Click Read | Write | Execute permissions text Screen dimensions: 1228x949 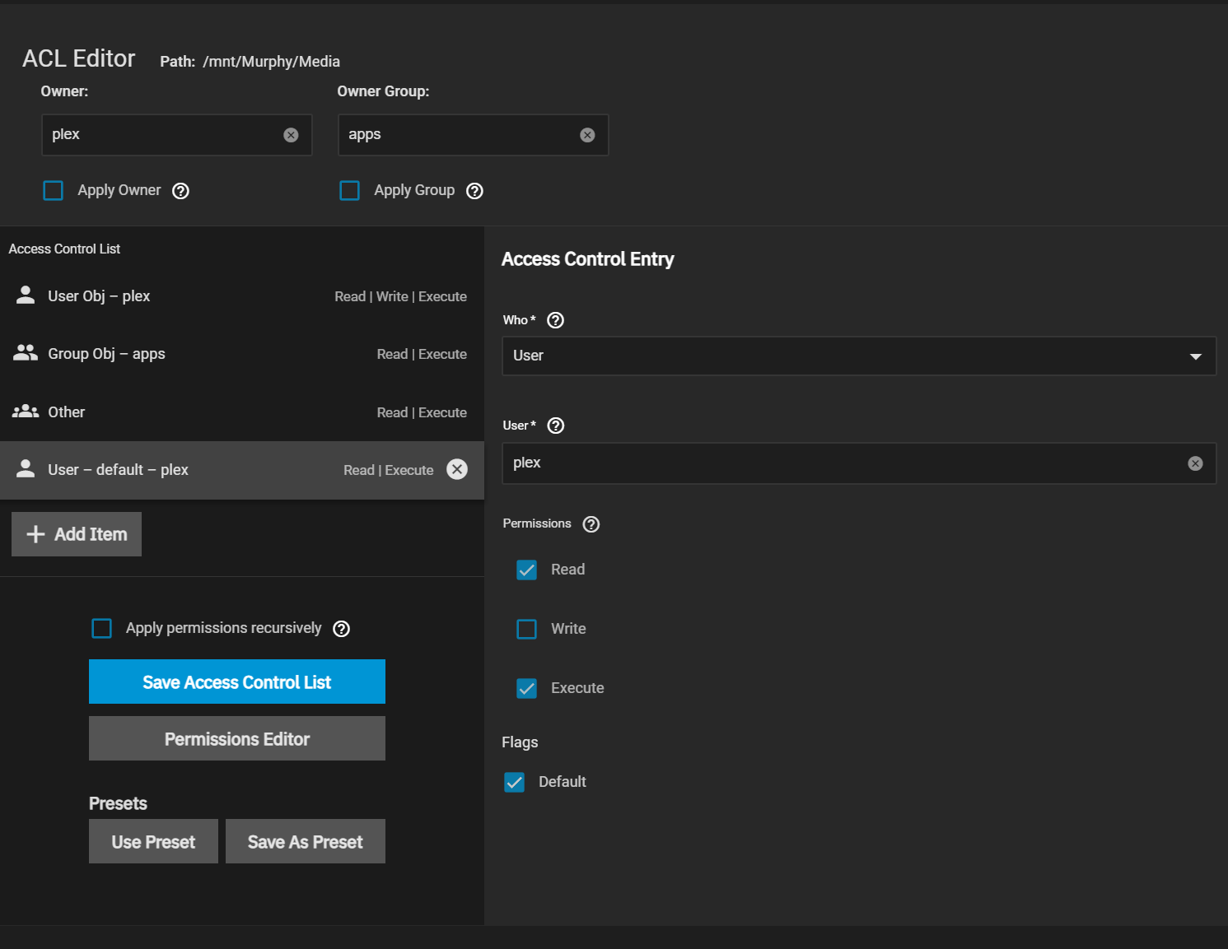[x=401, y=296]
